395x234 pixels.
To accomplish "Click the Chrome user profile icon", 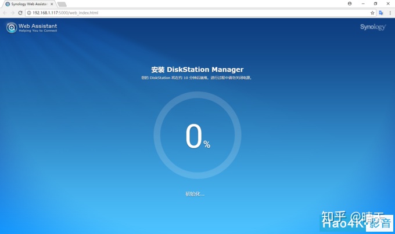I will 350,3.
